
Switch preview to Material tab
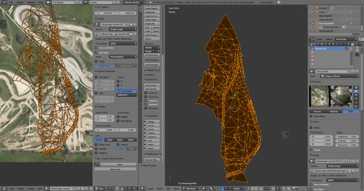click(333, 111)
